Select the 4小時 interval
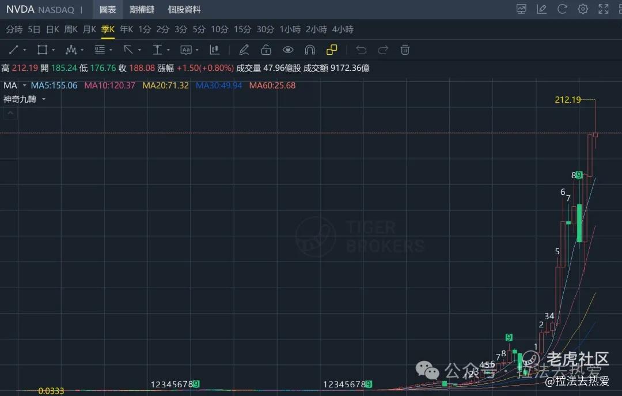 point(343,29)
